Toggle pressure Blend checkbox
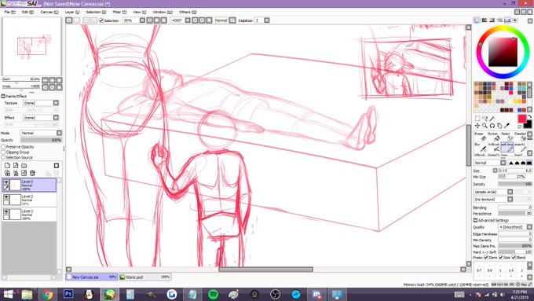The height and width of the screenshot is (301, 534). (514, 258)
